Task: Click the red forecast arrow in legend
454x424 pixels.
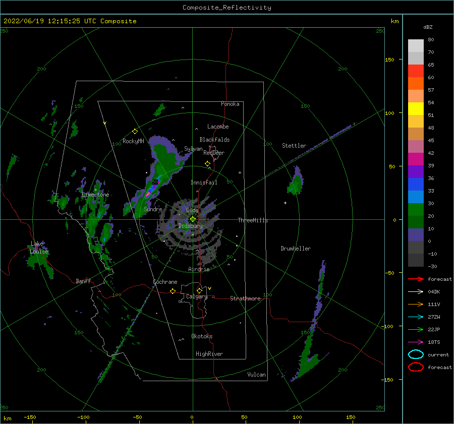Action: coord(416,279)
